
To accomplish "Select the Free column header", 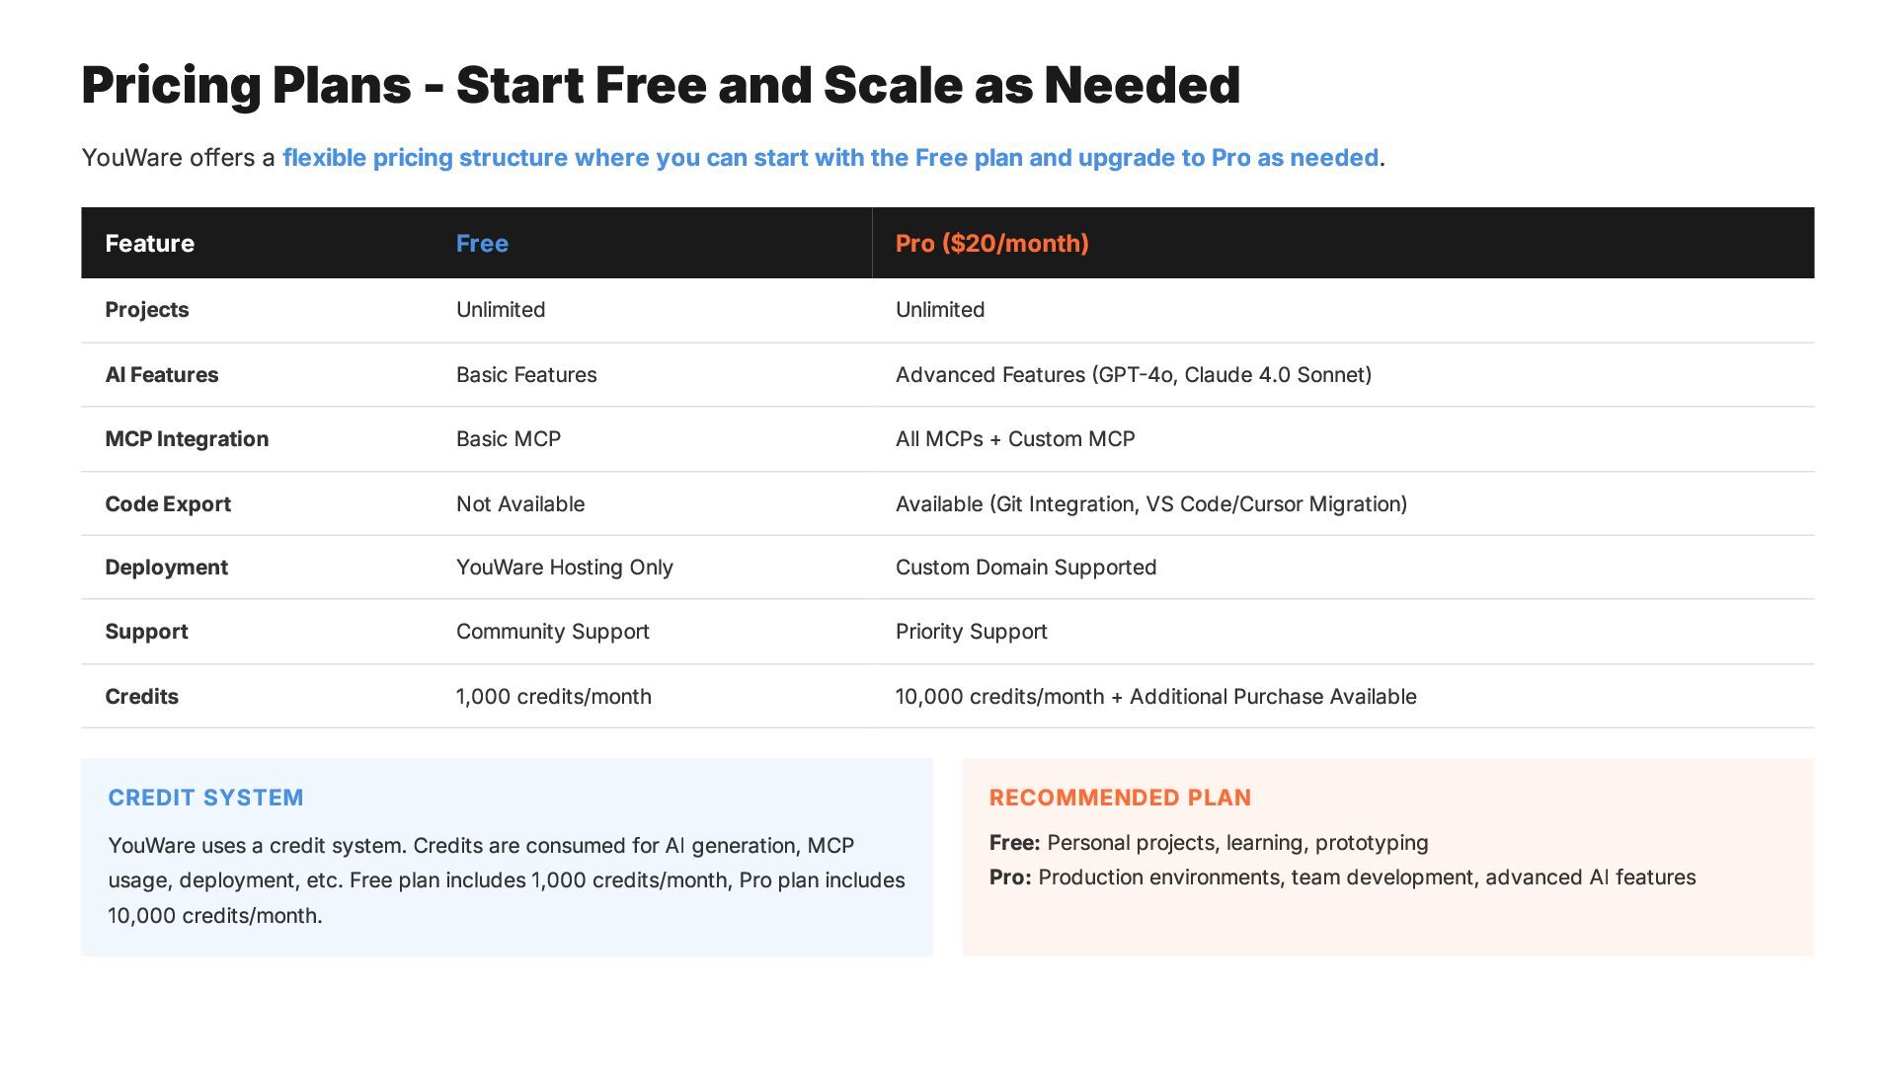I will click(x=482, y=244).
